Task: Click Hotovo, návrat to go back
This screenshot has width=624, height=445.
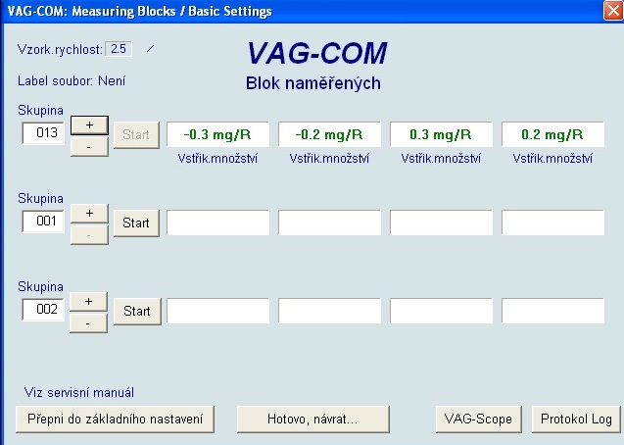Action: (312, 420)
